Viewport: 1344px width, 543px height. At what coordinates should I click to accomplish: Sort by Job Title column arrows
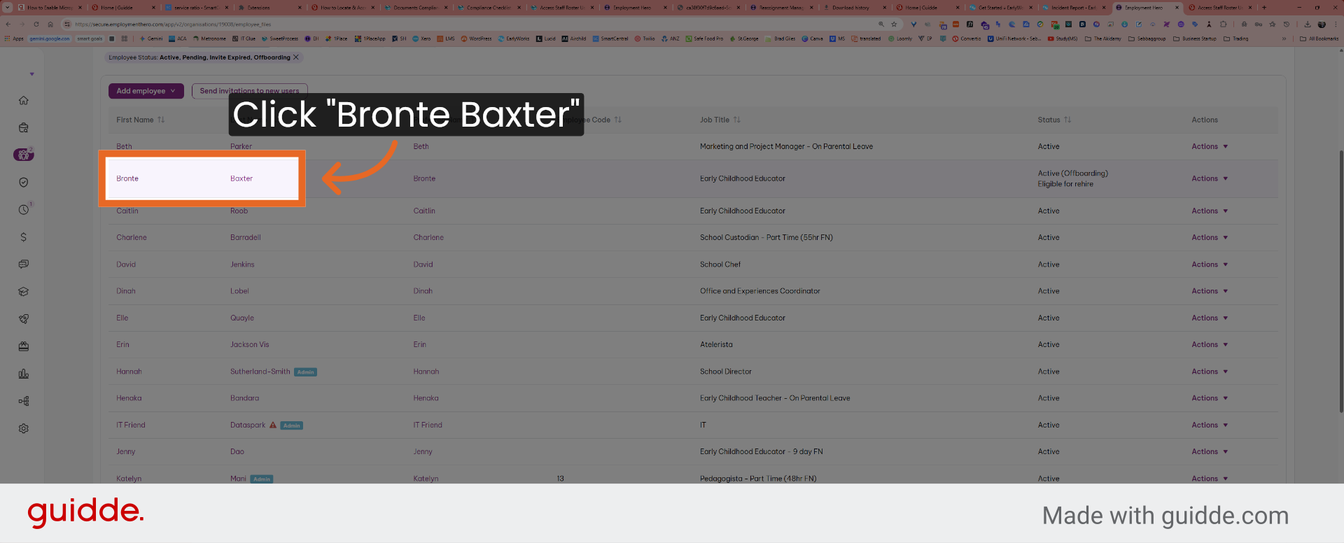(x=737, y=120)
